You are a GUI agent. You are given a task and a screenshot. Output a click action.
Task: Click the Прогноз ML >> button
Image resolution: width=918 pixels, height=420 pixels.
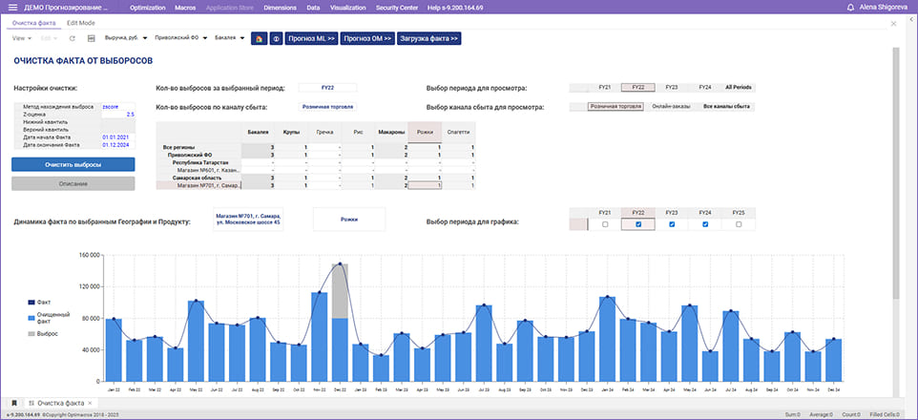pyautogui.click(x=311, y=38)
